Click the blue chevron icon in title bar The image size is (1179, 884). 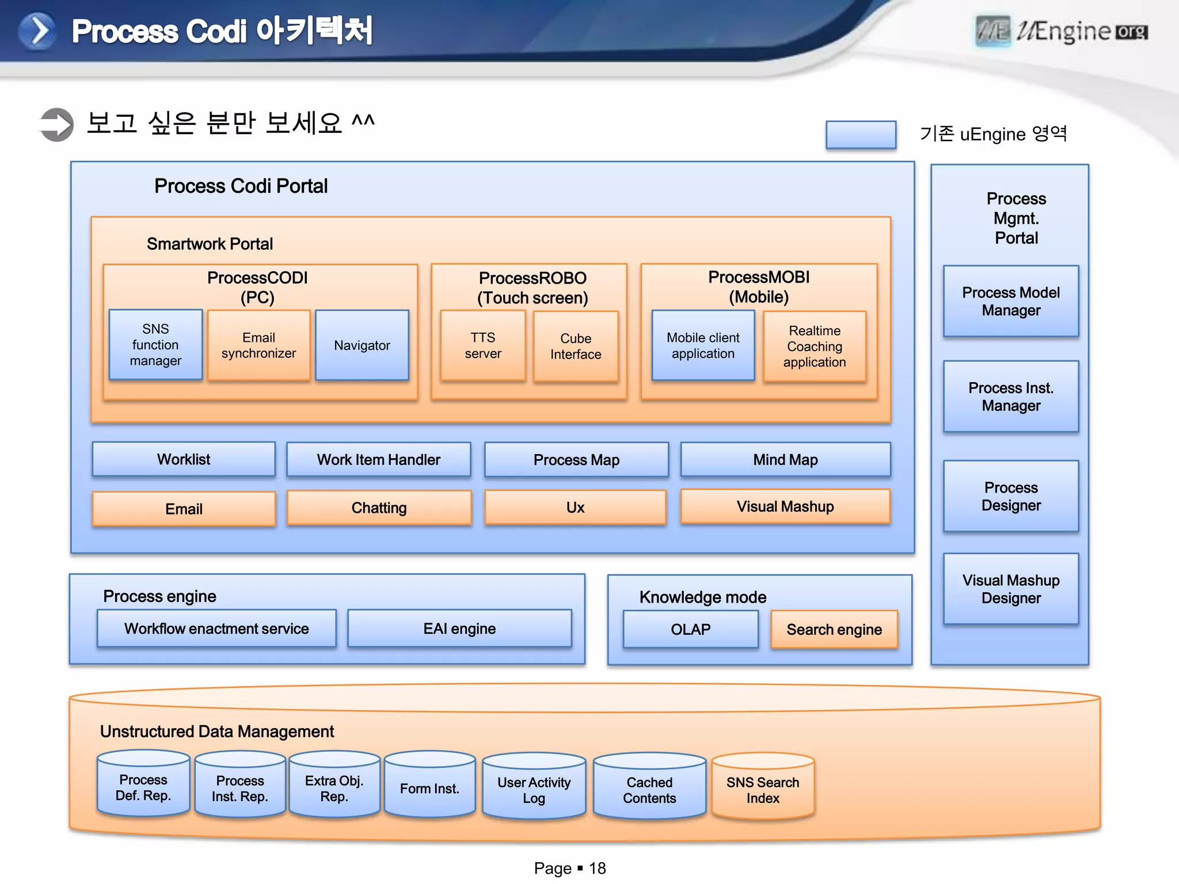pos(37,31)
